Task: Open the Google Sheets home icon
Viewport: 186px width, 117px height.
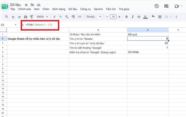Action: click(x=5, y=7)
